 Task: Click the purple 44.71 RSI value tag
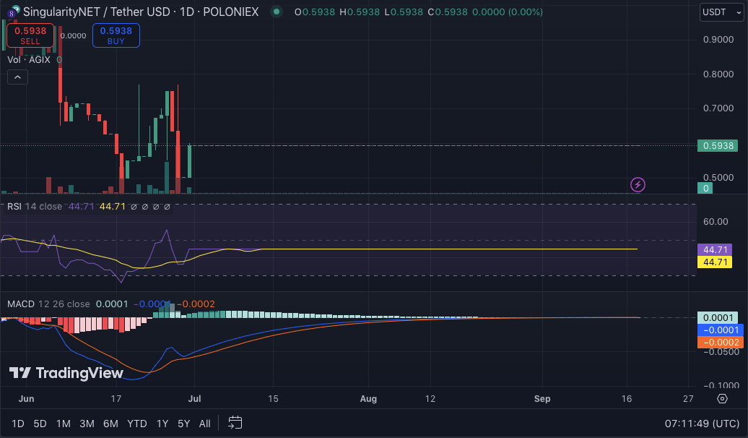coord(715,250)
